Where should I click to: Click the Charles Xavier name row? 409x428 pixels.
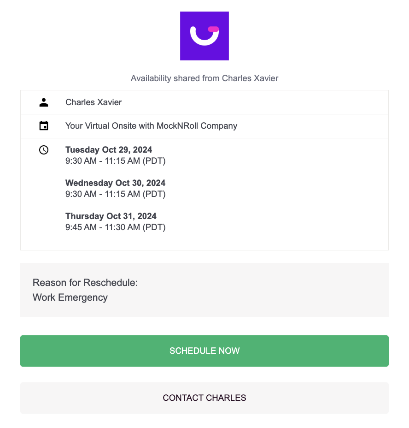tap(93, 102)
